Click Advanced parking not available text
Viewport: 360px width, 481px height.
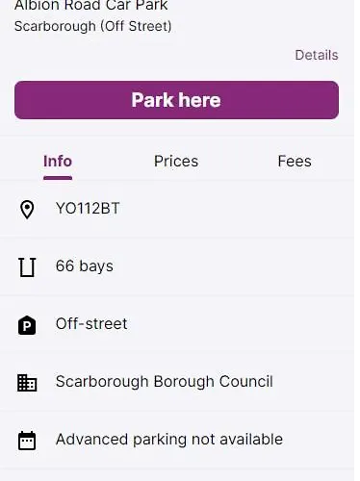(x=169, y=440)
